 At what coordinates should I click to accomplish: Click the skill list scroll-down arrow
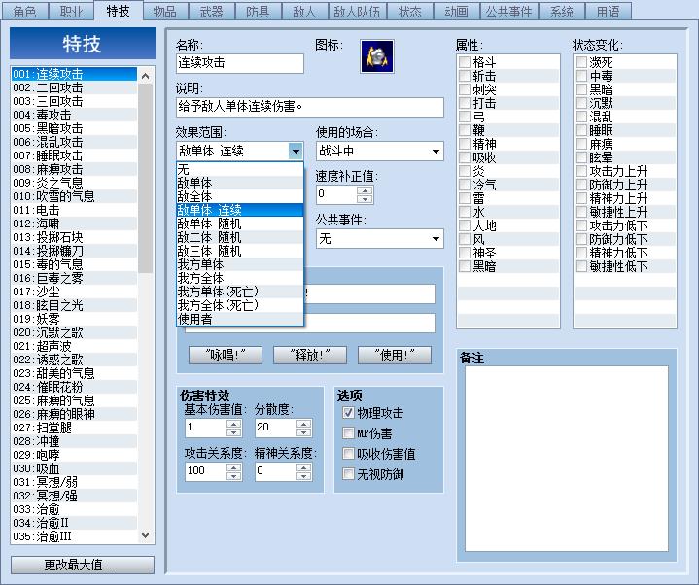tap(145, 535)
